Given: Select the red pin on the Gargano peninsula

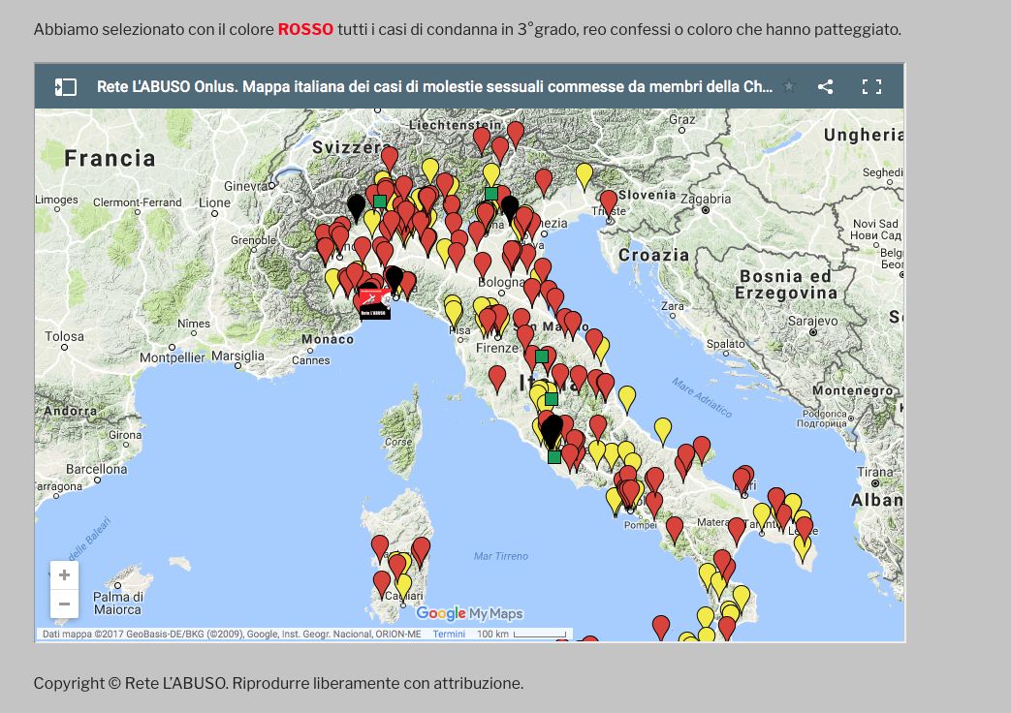Looking at the screenshot, I should (x=702, y=449).
